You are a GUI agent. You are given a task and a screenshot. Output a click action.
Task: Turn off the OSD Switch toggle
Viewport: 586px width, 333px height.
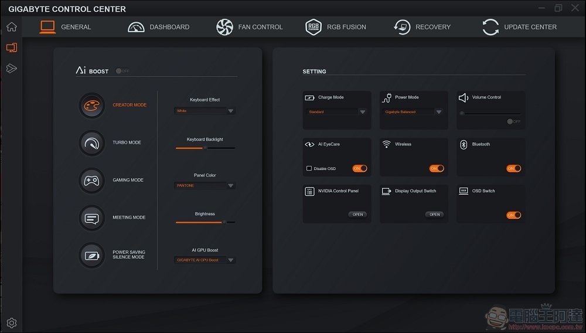513,215
